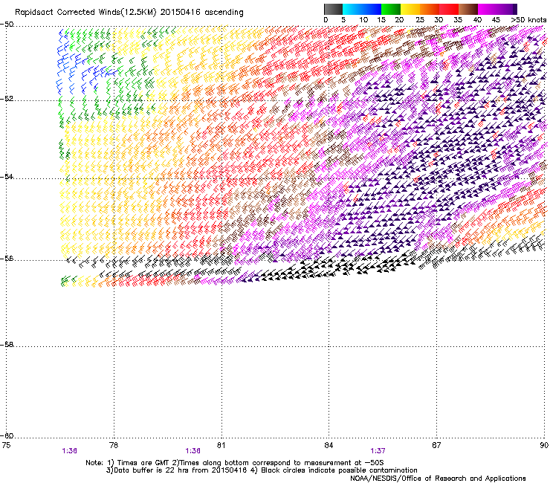
Task: Click the brown 35-40 knots legend swatch
Action: point(468,9)
